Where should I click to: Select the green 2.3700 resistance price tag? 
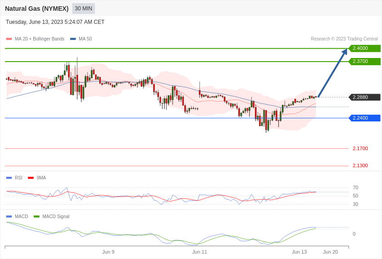[364, 62]
